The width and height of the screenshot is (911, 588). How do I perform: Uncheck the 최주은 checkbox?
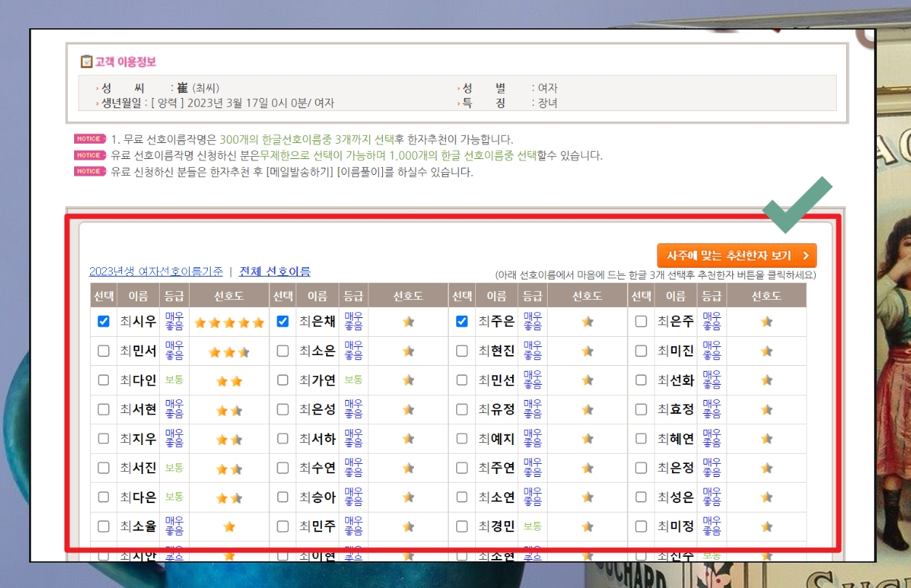(x=461, y=322)
